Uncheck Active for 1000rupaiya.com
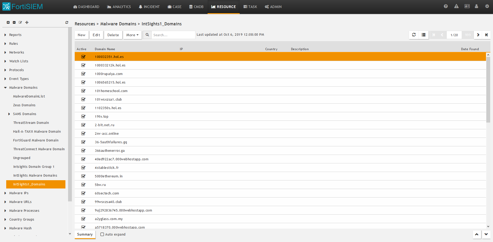Screen dimensions: 493x242 click(83, 74)
